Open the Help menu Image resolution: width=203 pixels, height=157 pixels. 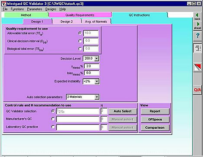click(x=62, y=9)
